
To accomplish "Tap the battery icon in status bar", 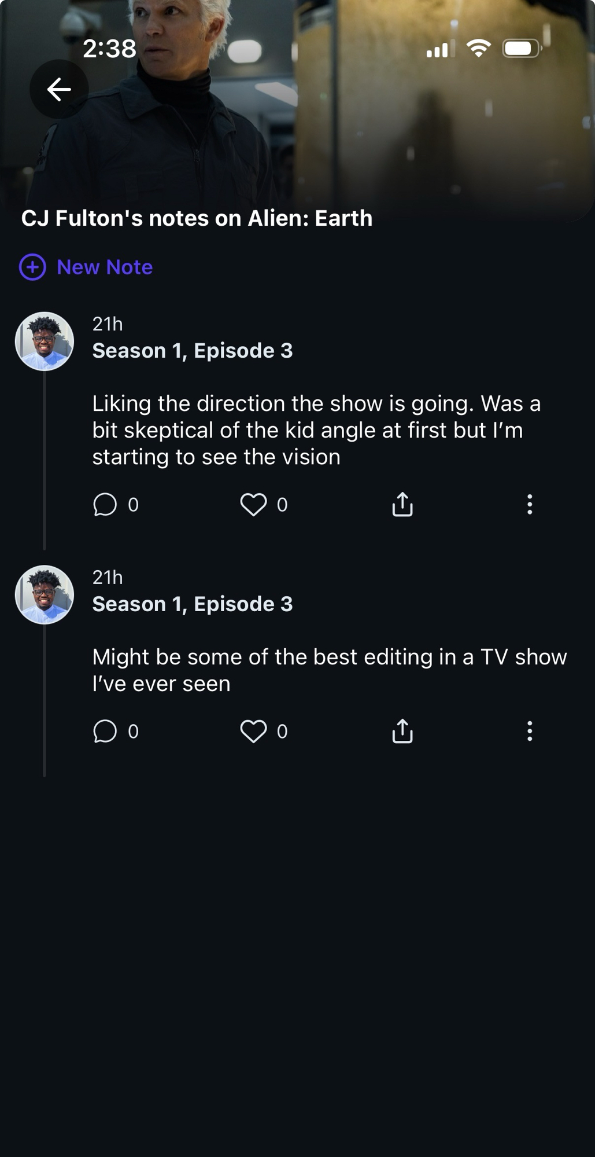I will (x=522, y=49).
